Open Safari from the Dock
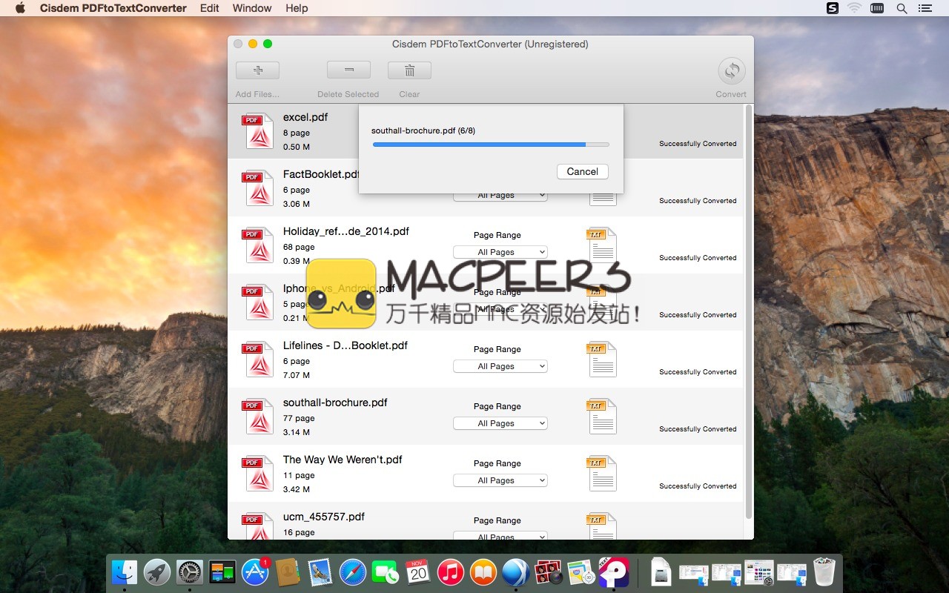 point(353,572)
